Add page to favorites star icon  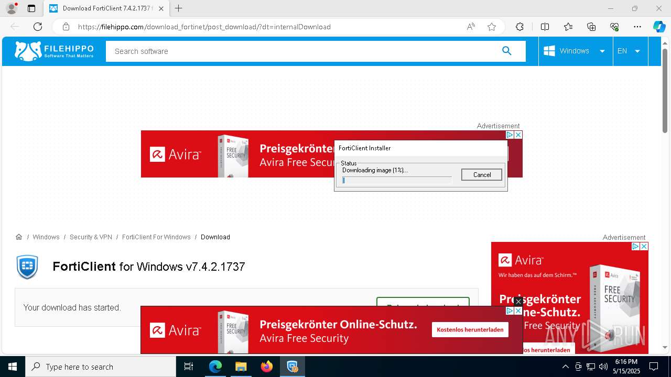(491, 27)
